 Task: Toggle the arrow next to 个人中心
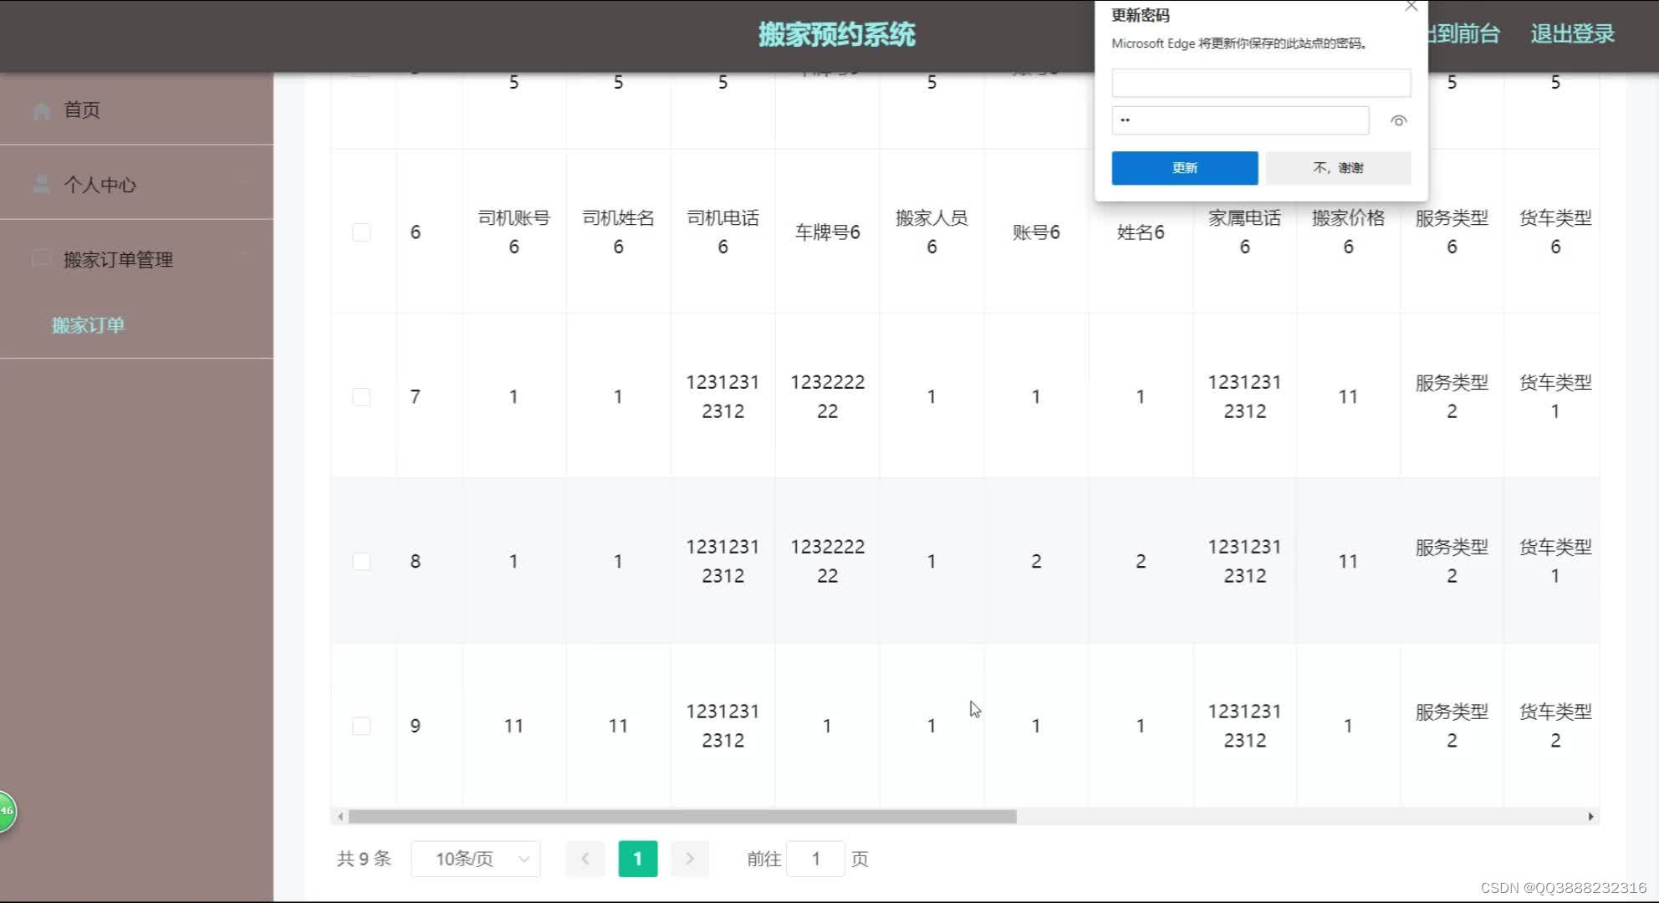[x=245, y=184]
